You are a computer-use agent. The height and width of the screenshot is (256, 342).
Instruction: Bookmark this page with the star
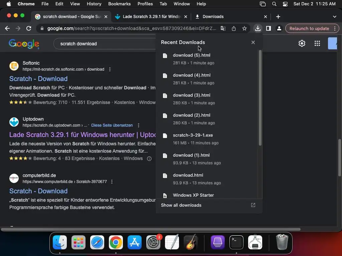tap(244, 29)
